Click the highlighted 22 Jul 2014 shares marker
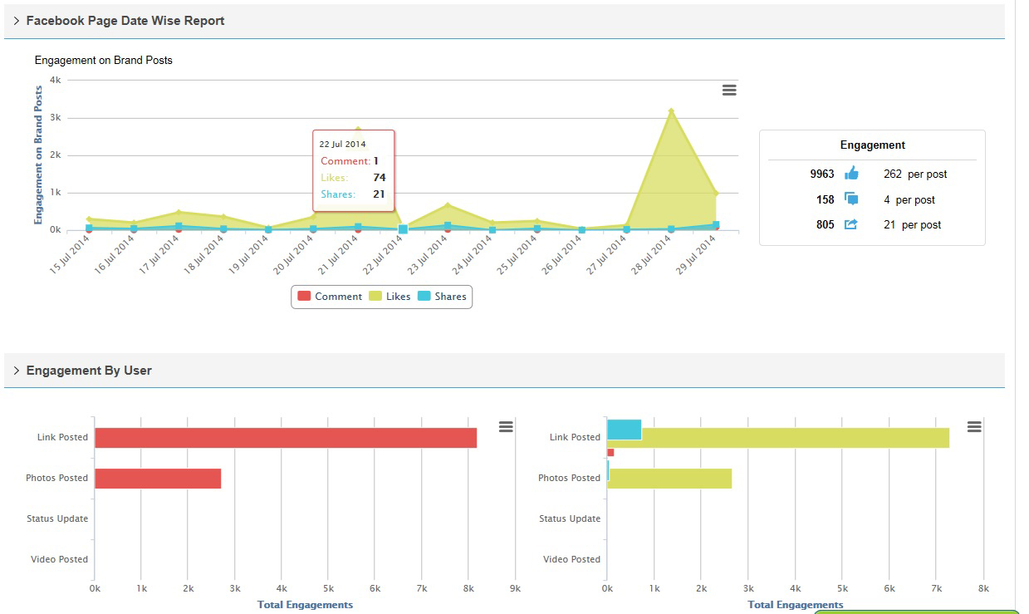Screen dimensions: 1029x614 click(403, 229)
